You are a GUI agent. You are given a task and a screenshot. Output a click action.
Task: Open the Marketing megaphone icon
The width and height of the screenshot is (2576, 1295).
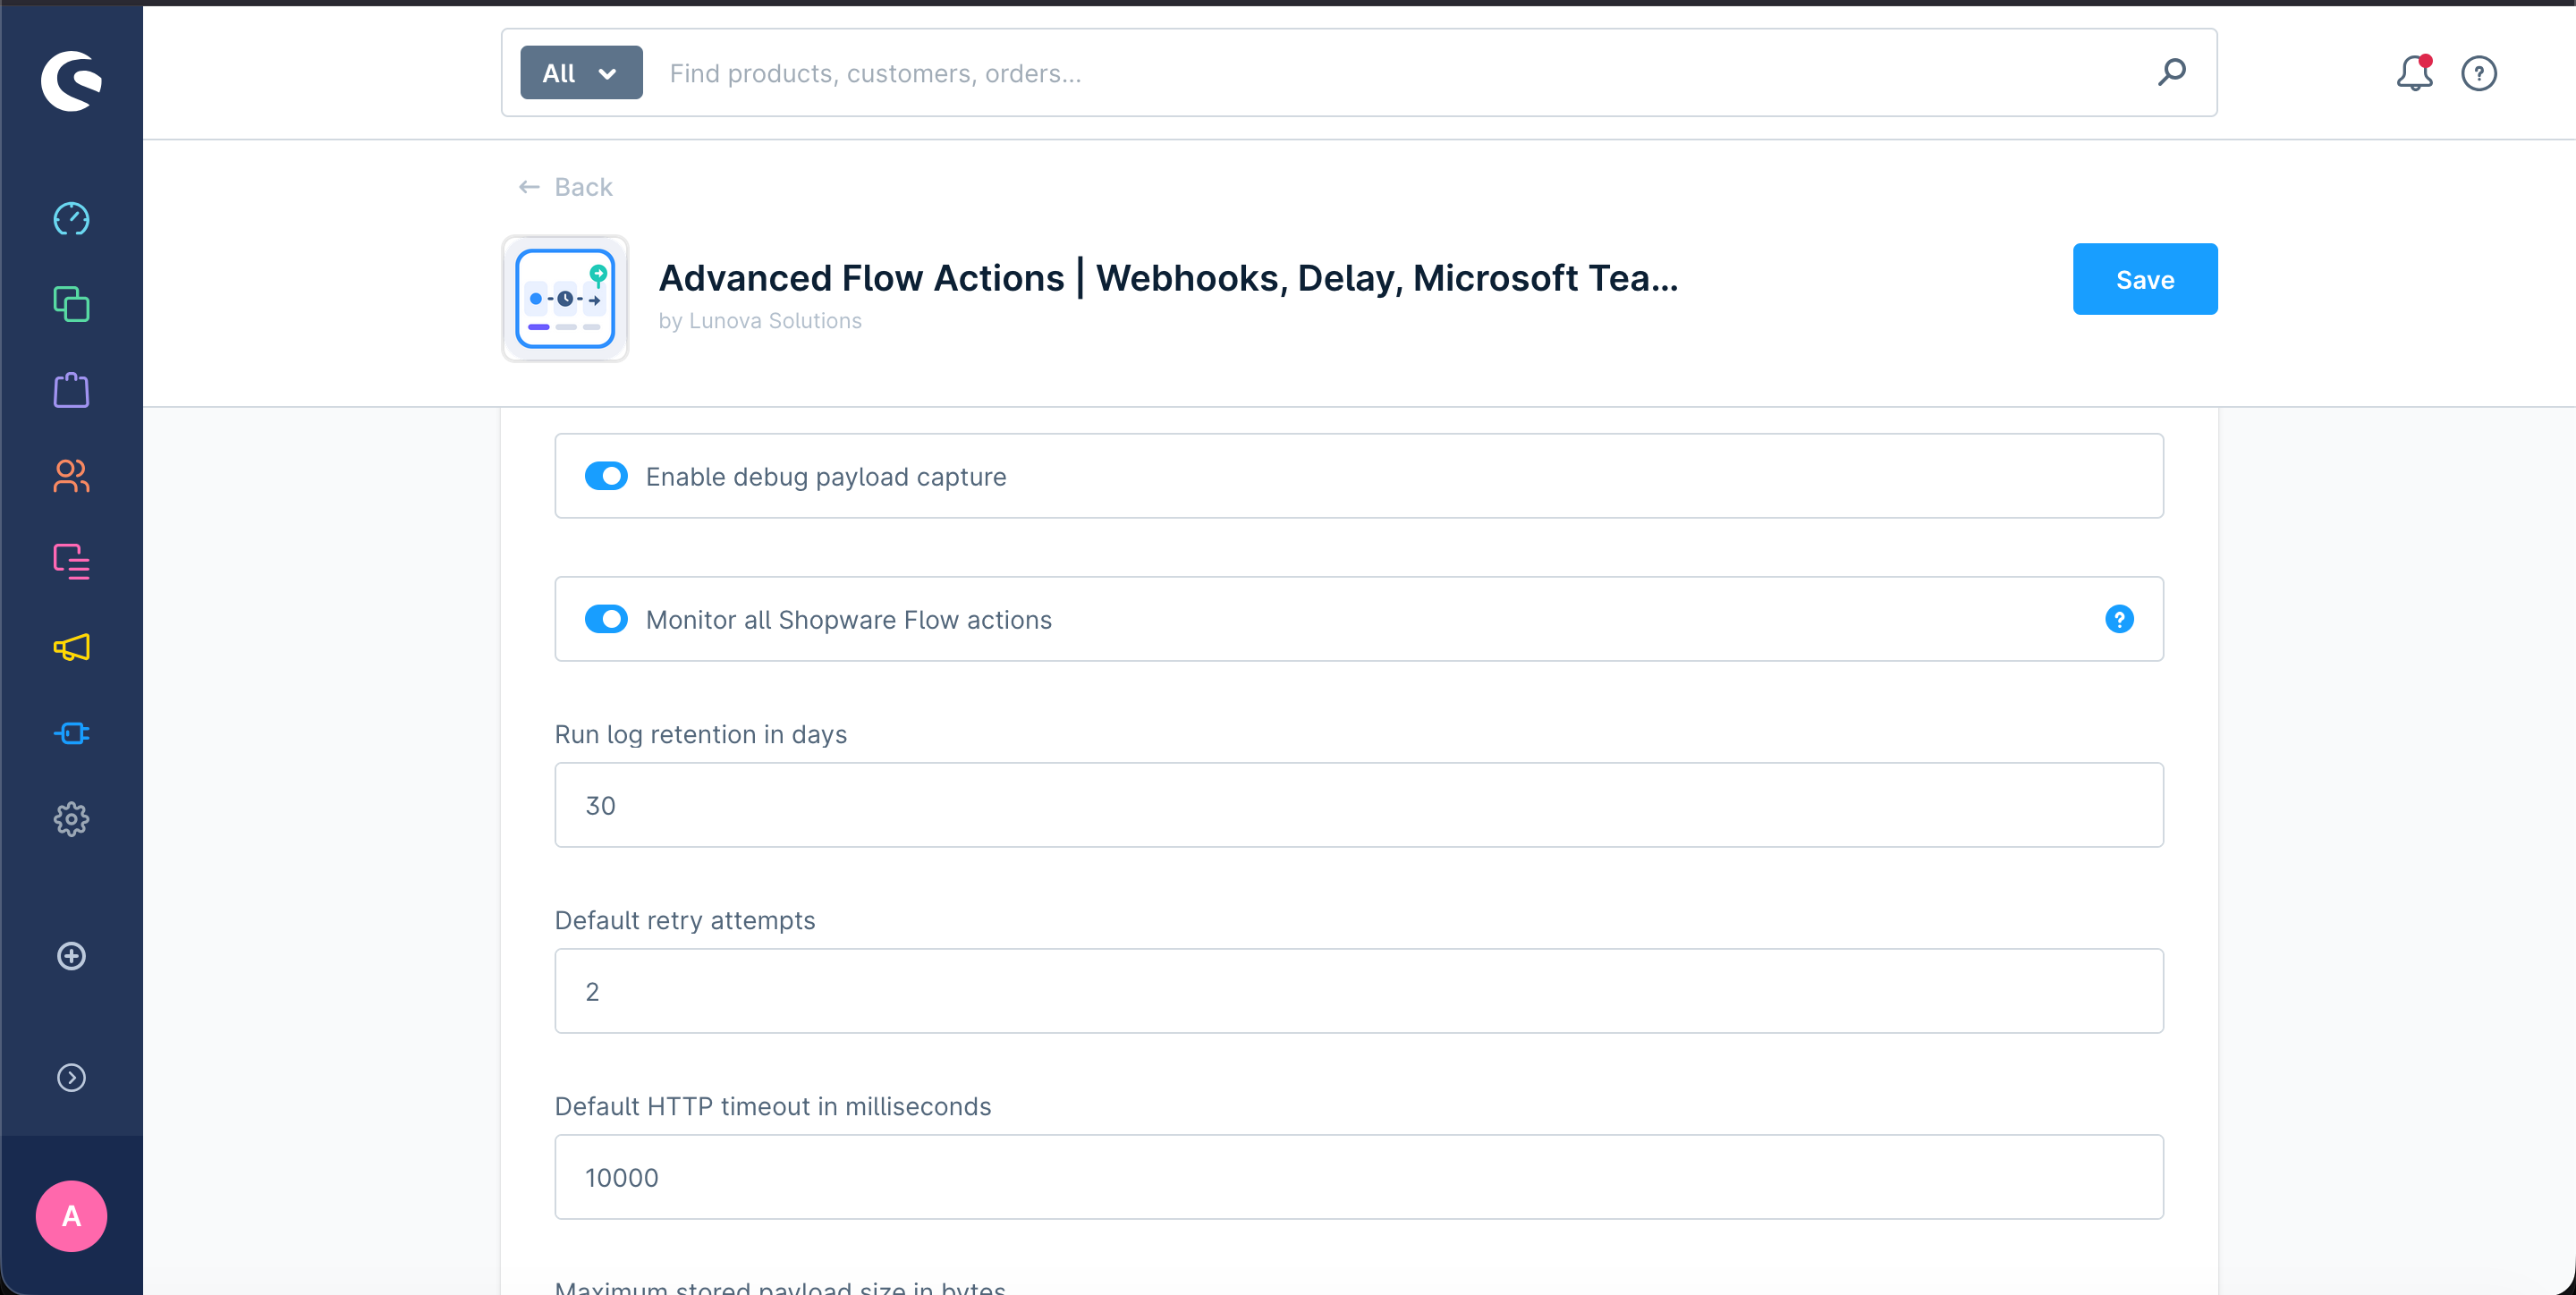click(71, 648)
